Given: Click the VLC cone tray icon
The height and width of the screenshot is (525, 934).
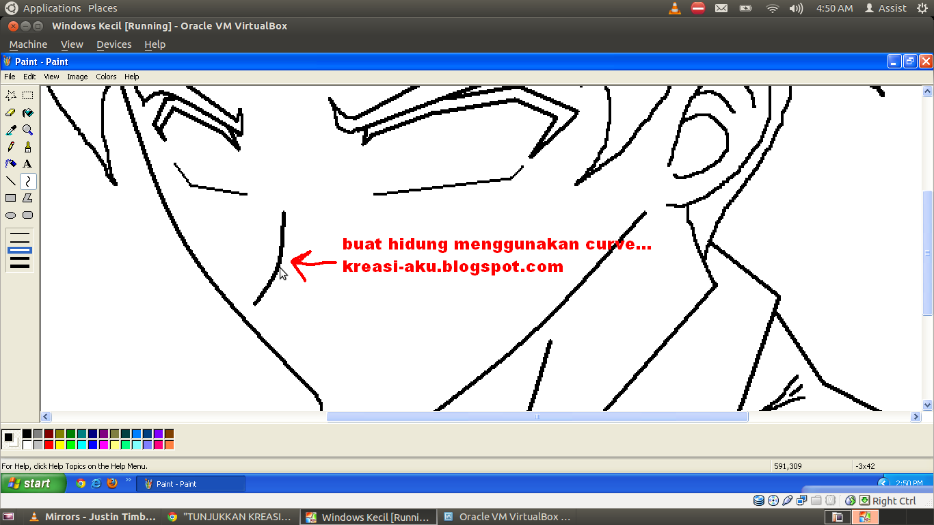Looking at the screenshot, I should click(x=674, y=8).
